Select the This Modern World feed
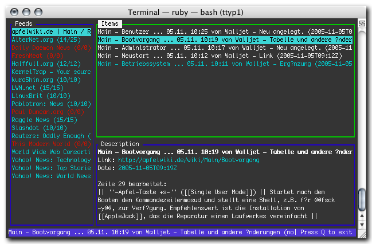372x244 pixels. (x=51, y=144)
